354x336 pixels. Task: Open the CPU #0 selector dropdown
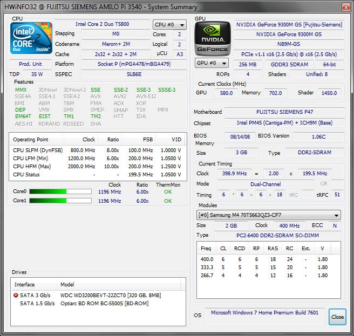click(169, 25)
